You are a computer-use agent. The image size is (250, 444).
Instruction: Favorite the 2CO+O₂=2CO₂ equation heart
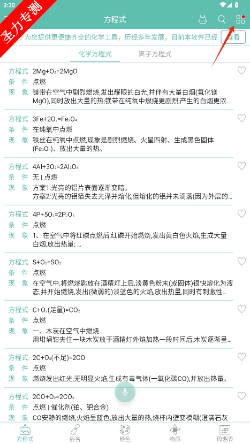point(241,395)
